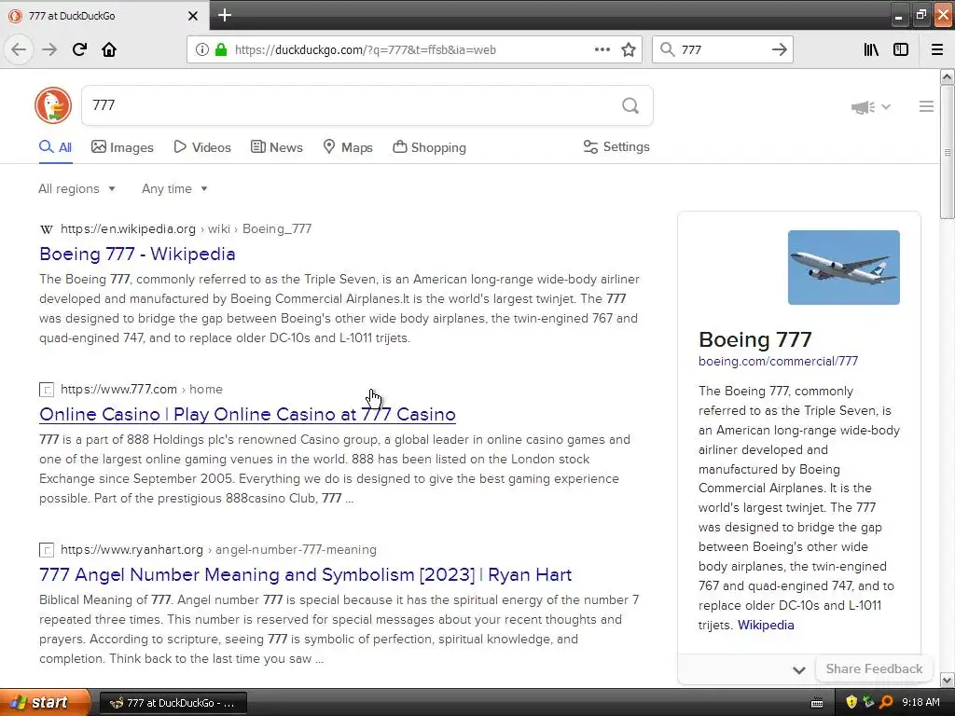The width and height of the screenshot is (955, 716).
Task: Open the Library bookshelf icon
Action: point(871,49)
